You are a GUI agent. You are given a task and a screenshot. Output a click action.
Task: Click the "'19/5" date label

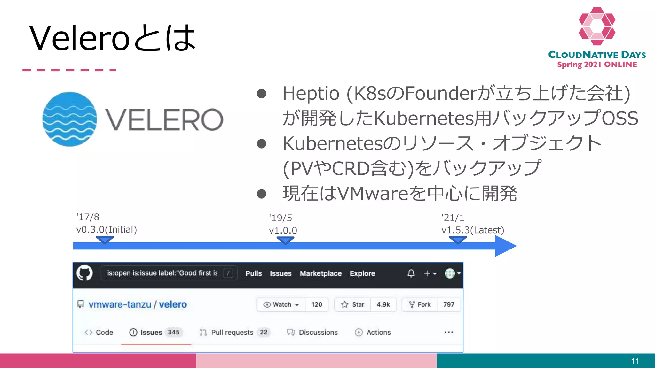(280, 218)
